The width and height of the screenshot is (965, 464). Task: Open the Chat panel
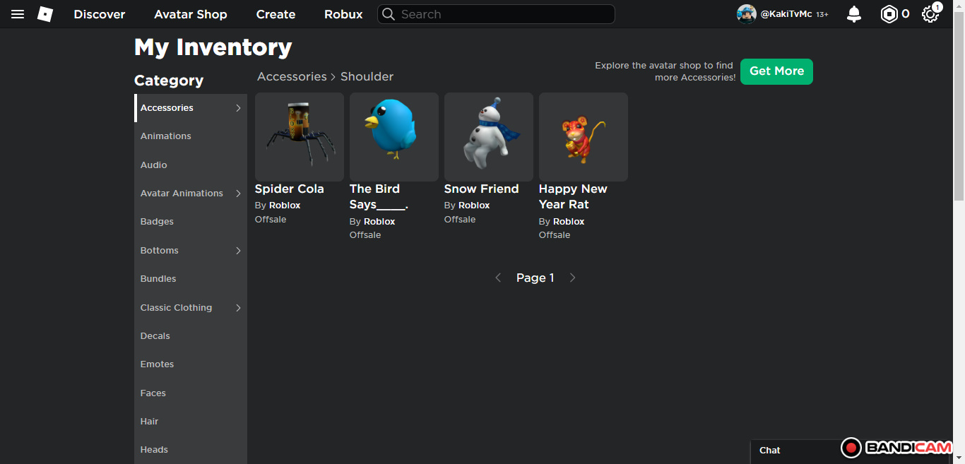coord(770,451)
